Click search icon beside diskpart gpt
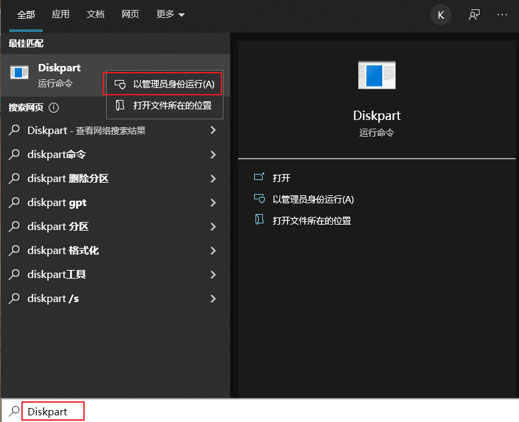The width and height of the screenshot is (519, 422). pyautogui.click(x=14, y=203)
